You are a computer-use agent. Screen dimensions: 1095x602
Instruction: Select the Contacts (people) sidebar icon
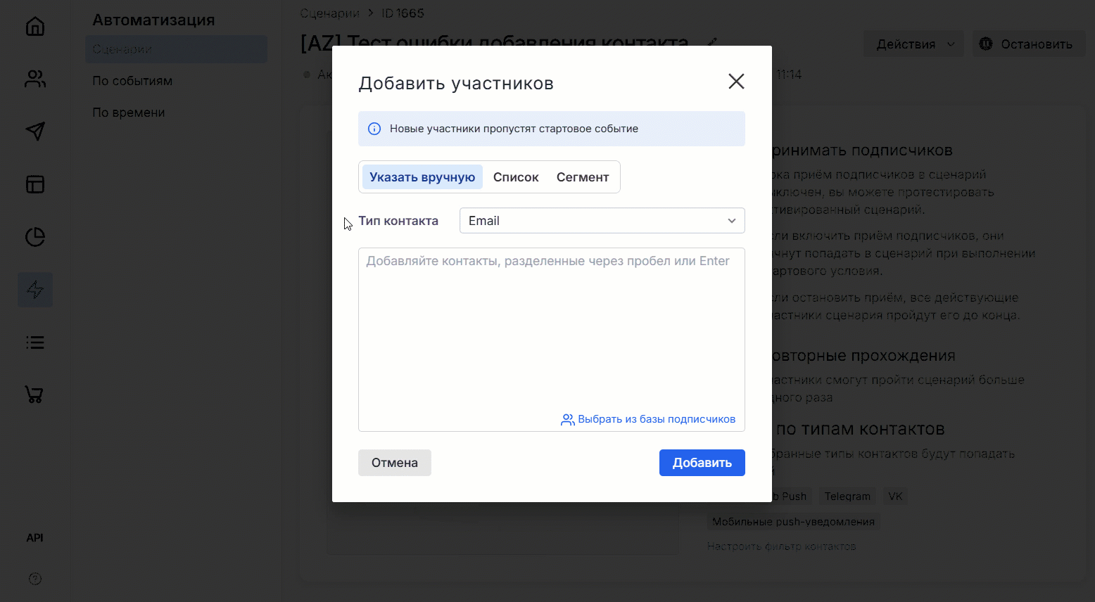point(34,79)
